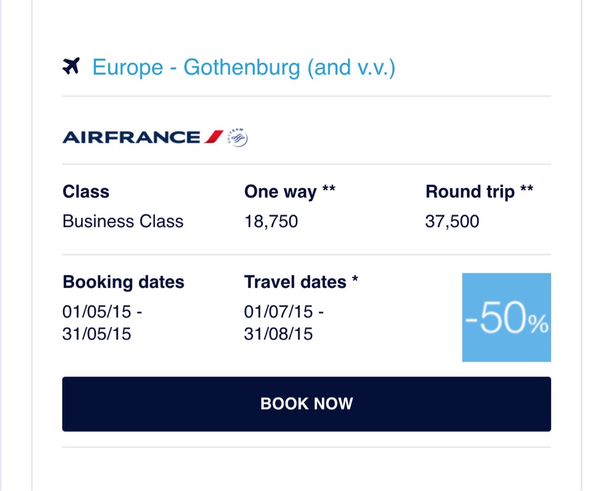Click the double asterisk after Round trip
This screenshot has height=491, width=606.
coord(527,189)
